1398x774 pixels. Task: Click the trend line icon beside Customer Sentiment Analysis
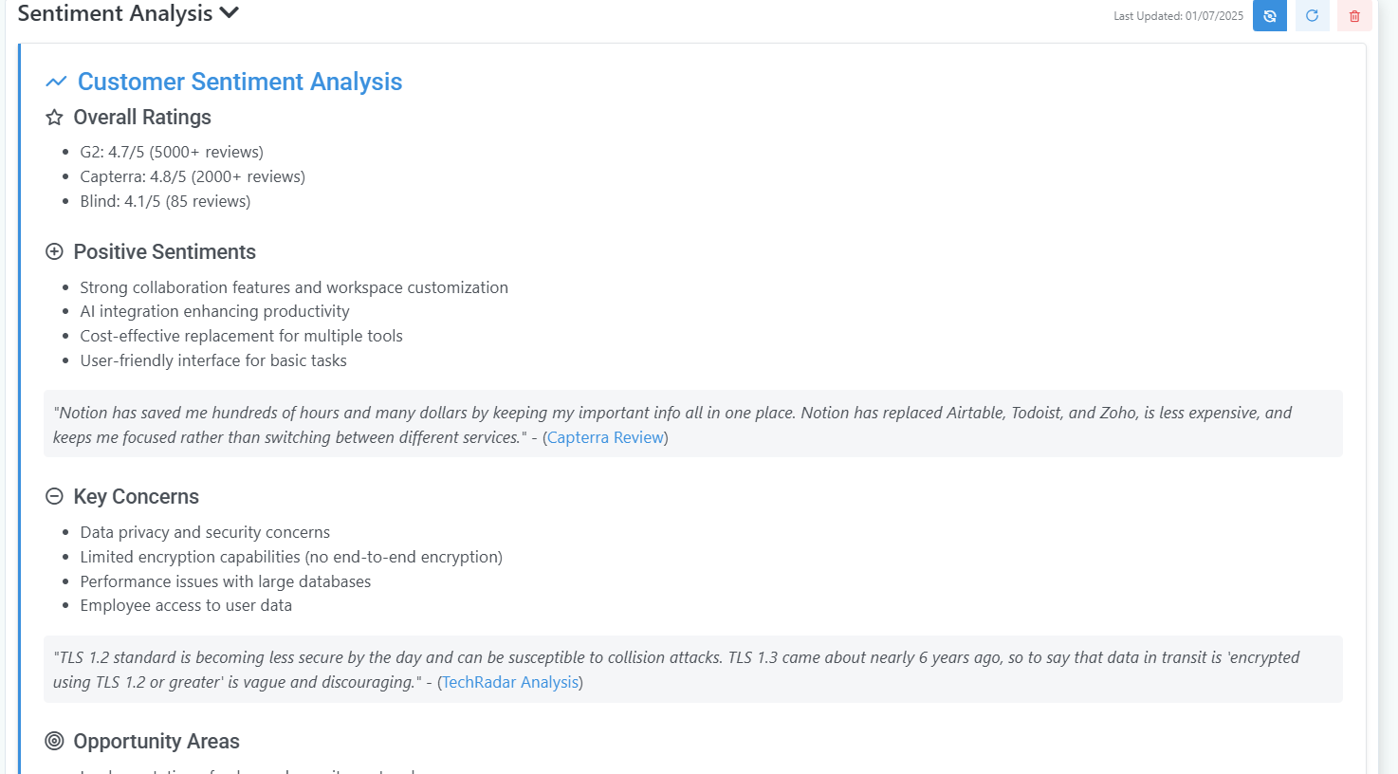[x=56, y=83]
